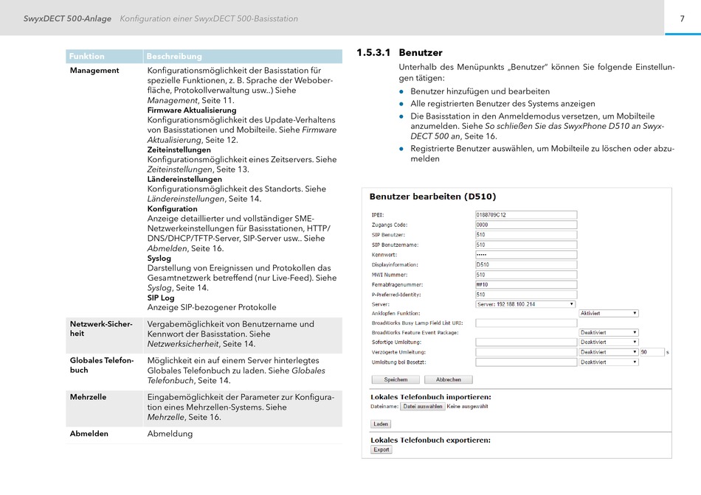Image resolution: width=701 pixels, height=495 pixels.
Task: Click the SIP Benutzername field
Action: click(526, 245)
